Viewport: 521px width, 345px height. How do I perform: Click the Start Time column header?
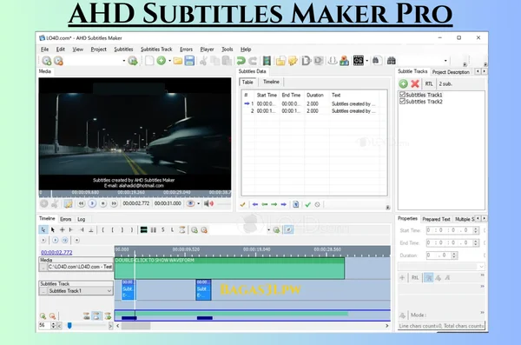point(267,95)
